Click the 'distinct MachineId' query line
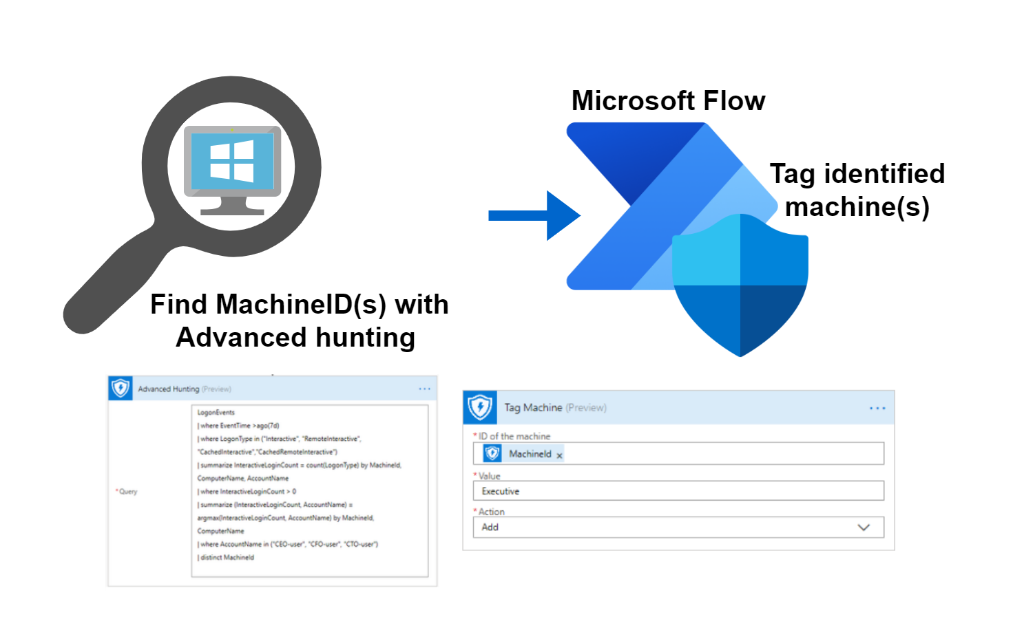Image resolution: width=1013 pixels, height=641 pixels. point(226,558)
